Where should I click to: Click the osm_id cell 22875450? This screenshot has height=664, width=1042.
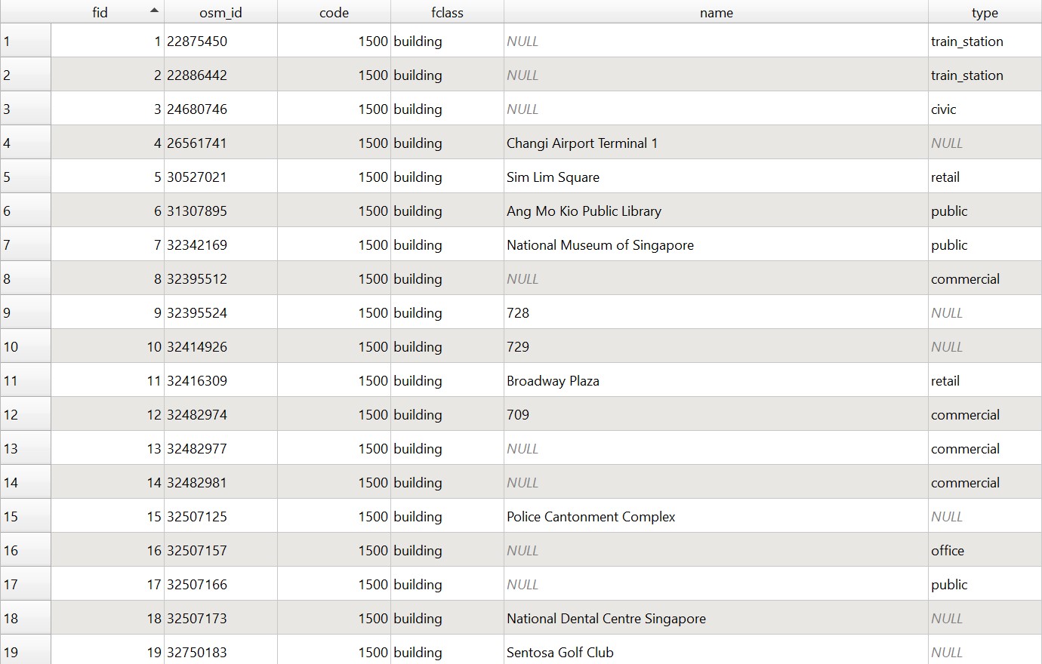[197, 41]
